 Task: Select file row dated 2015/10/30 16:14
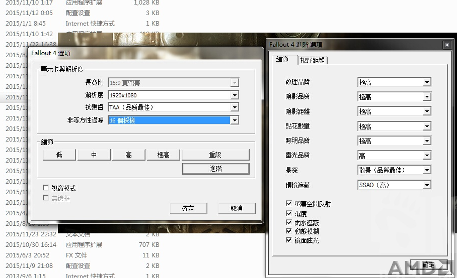pos(83,244)
